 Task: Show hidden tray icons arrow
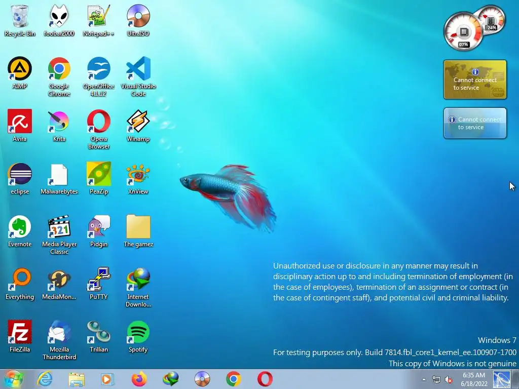click(424, 379)
